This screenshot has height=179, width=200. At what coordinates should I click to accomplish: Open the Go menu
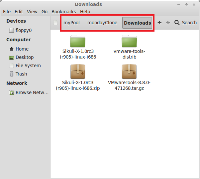point(45,12)
